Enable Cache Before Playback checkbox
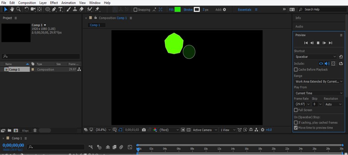The width and height of the screenshot is (348, 155). [x=296, y=69]
